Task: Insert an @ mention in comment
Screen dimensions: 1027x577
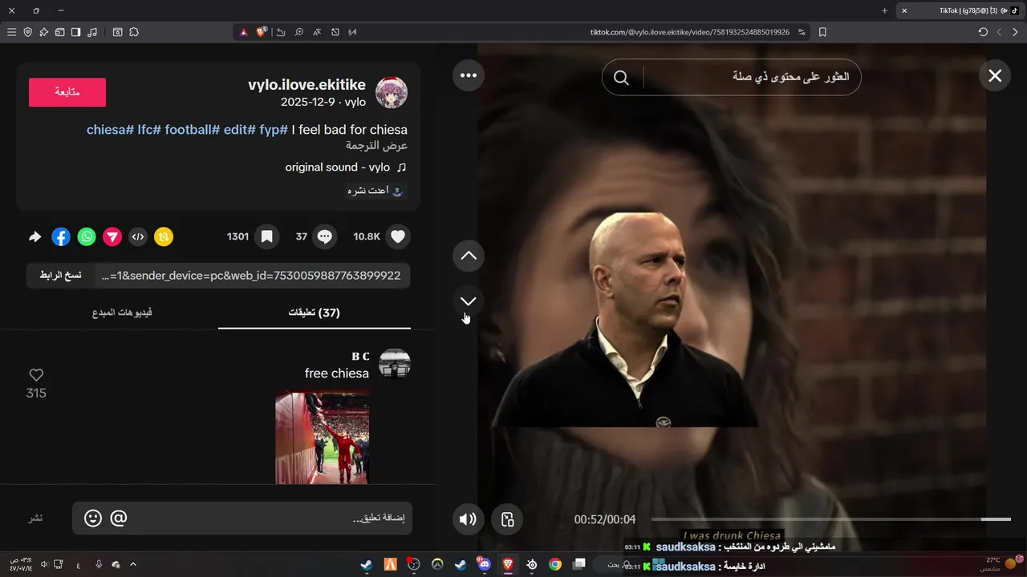Action: pyautogui.click(x=119, y=518)
